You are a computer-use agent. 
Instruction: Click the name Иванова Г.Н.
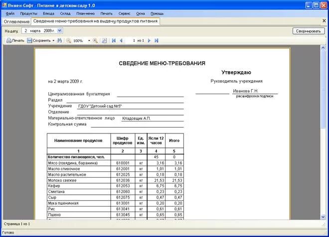245,91
